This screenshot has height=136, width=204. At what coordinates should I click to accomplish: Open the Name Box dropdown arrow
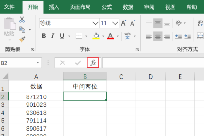pos(38,63)
